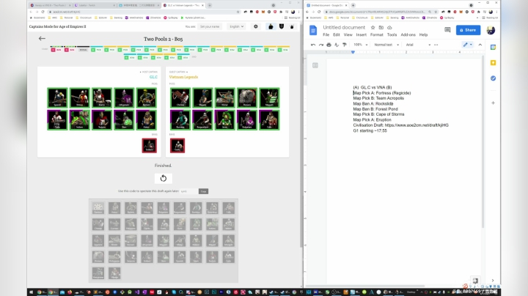Screen dimensions: 528x296
Task: Open the Edit menu in Docs
Action: click(337, 34)
